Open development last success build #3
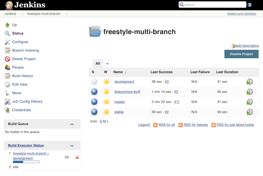The height and width of the screenshot is (176, 263). click(167, 82)
